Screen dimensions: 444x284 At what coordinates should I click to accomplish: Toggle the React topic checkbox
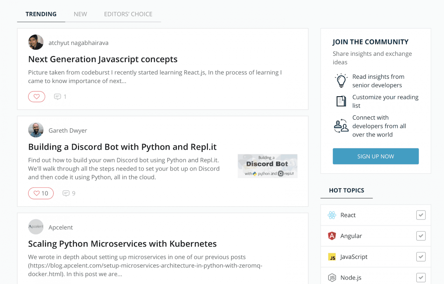pyautogui.click(x=421, y=215)
